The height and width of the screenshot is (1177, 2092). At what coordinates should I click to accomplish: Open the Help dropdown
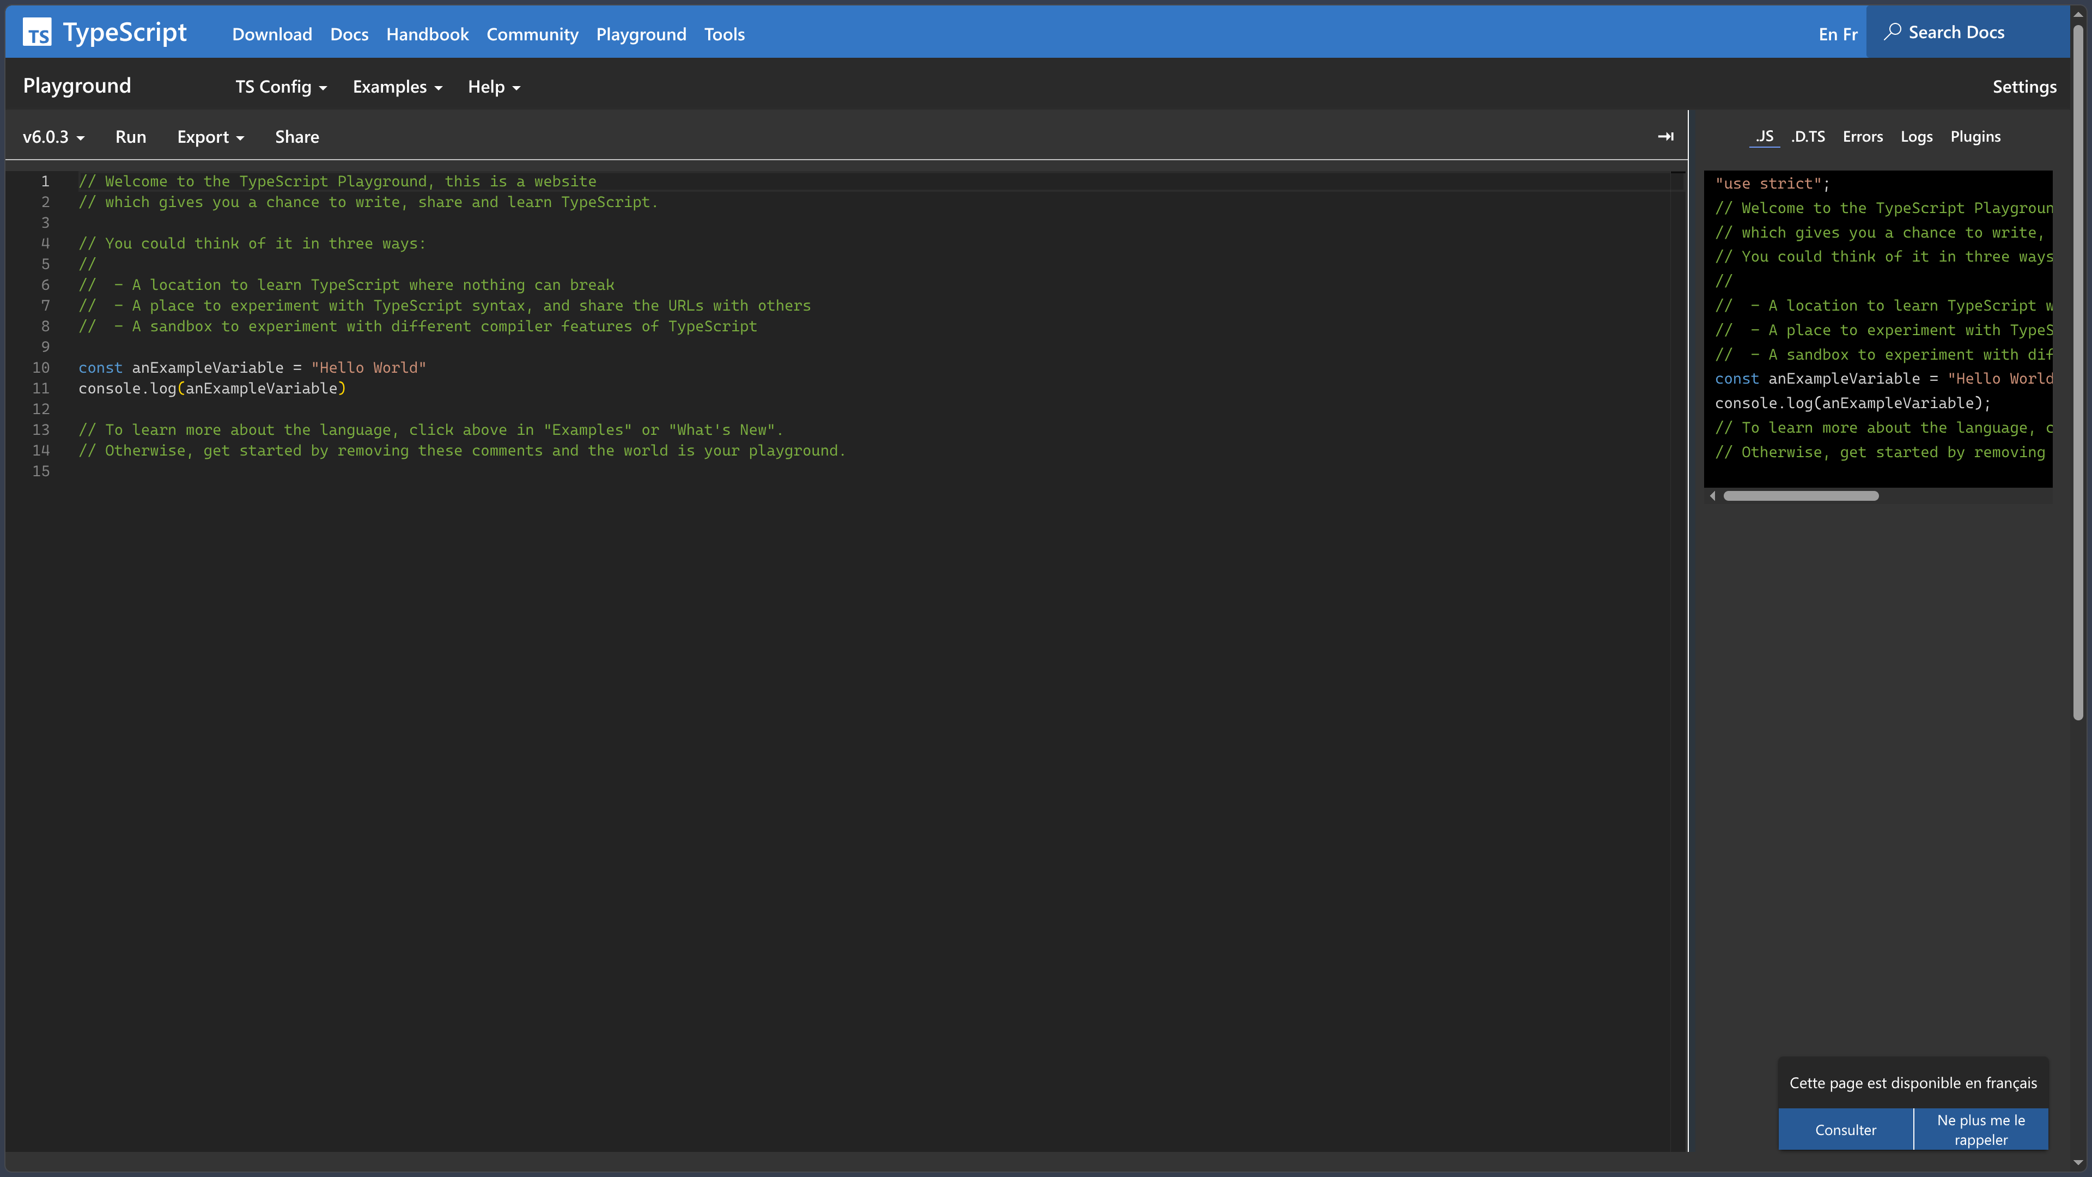(x=494, y=87)
